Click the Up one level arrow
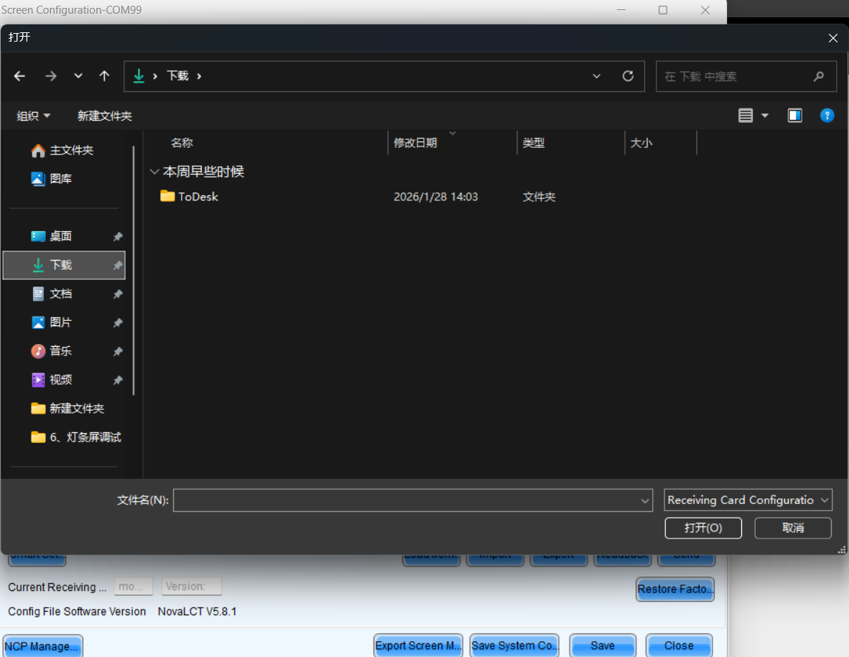The height and width of the screenshot is (657, 849). 104,76
